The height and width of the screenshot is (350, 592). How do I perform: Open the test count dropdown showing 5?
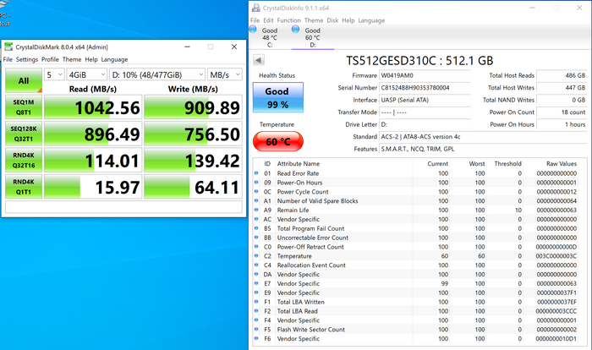pos(54,74)
